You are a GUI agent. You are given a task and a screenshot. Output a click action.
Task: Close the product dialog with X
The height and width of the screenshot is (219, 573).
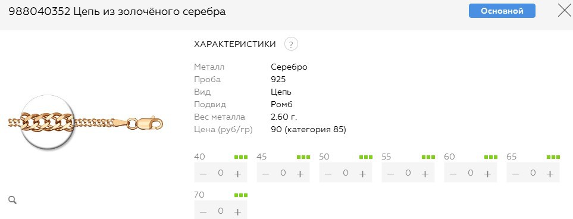(x=565, y=11)
